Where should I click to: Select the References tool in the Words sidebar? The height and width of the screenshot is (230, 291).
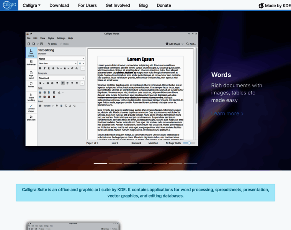(31, 62)
